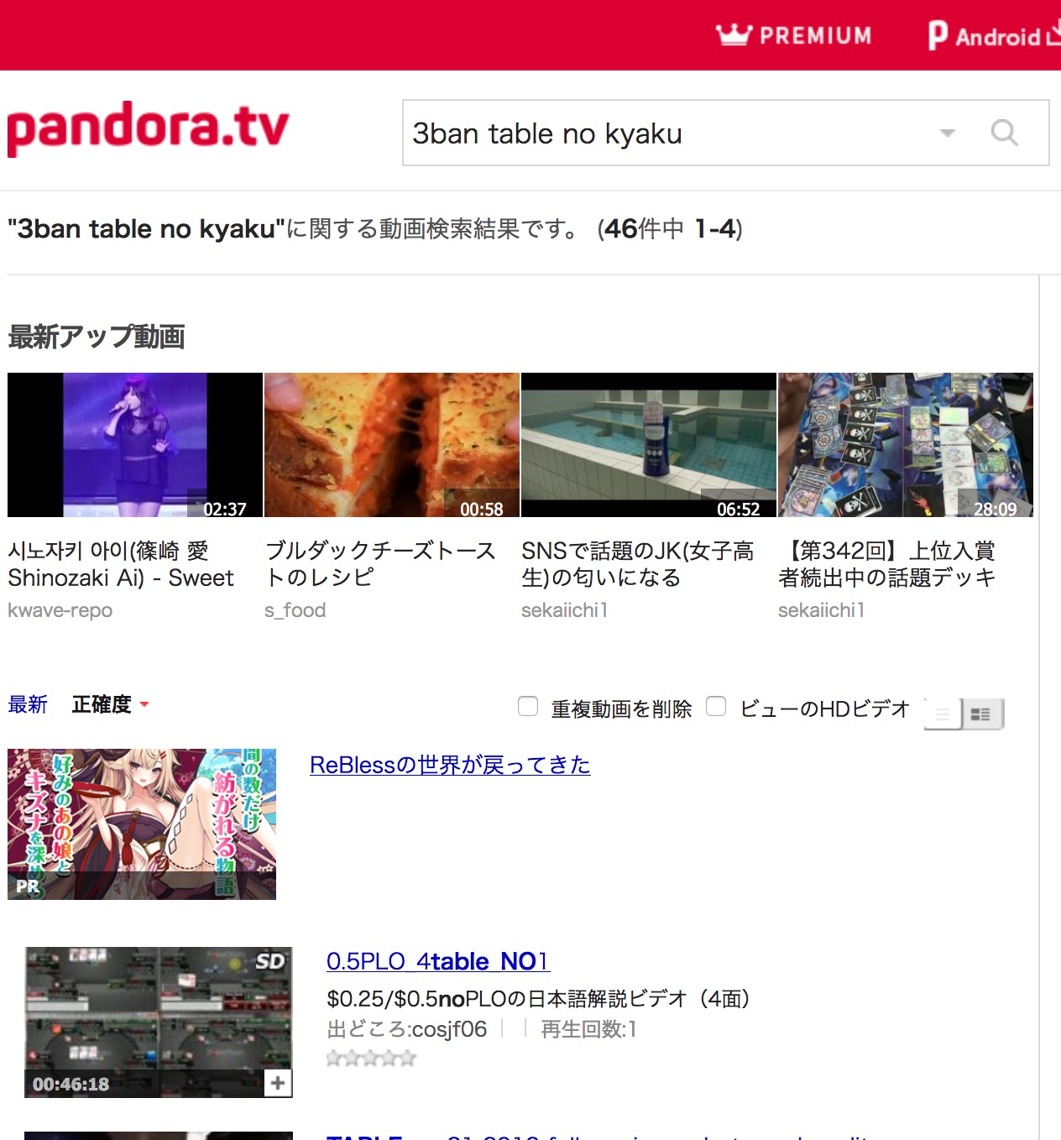This screenshot has height=1140, width=1061.
Task: Click the pandora.tv logo
Action: click(148, 128)
